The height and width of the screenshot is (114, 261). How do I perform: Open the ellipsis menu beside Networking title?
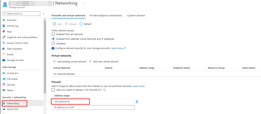pos(83,3)
